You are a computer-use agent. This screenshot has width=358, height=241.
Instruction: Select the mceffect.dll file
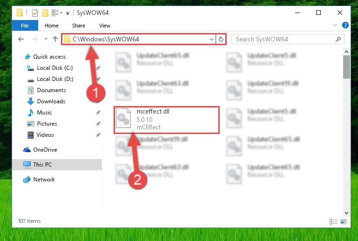(167, 120)
